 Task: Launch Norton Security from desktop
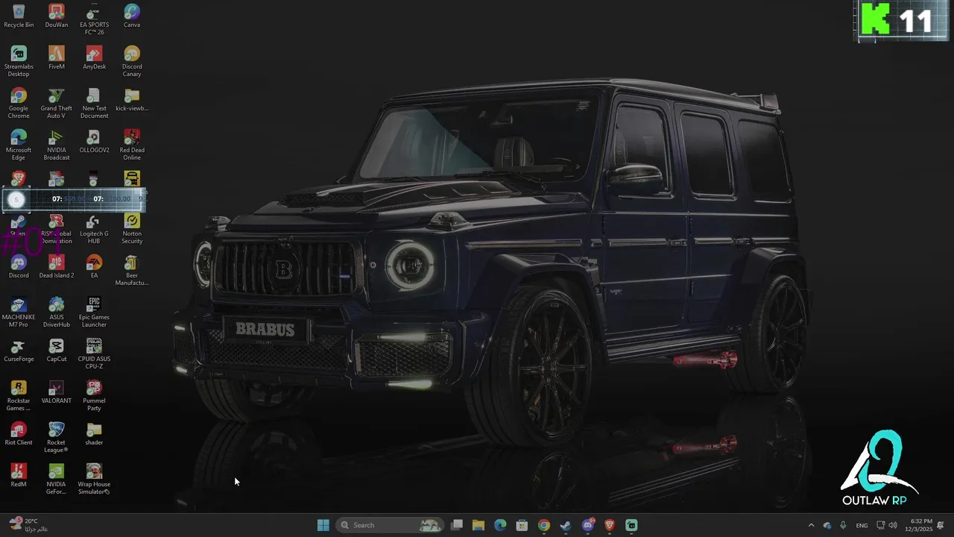click(132, 230)
